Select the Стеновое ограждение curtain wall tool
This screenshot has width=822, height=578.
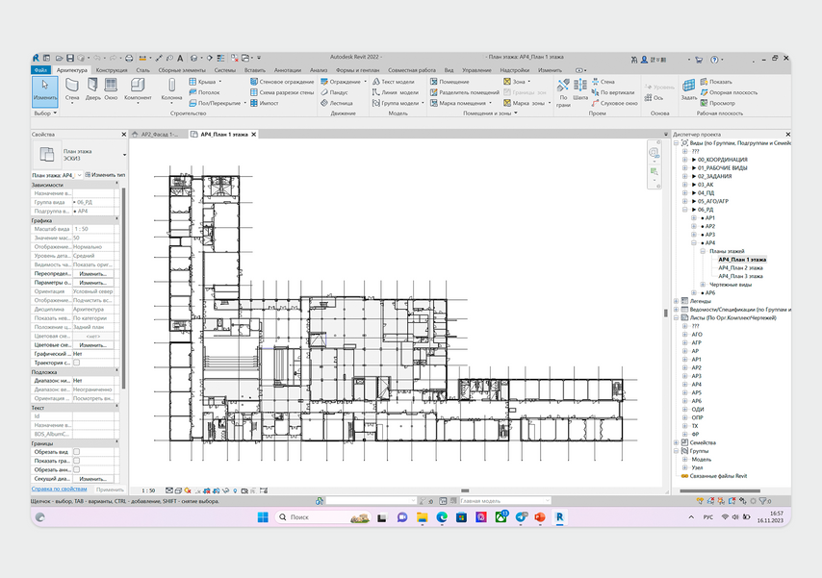(x=282, y=82)
